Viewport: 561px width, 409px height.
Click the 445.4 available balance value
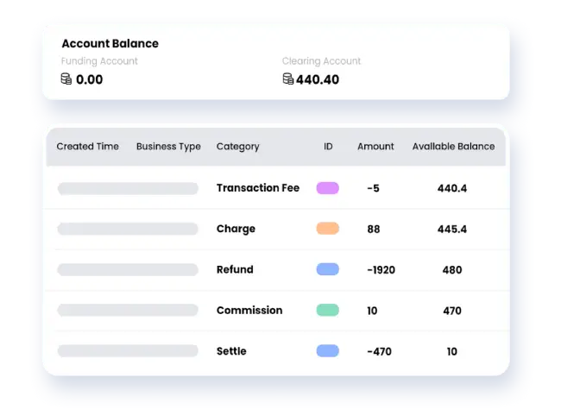[x=452, y=229]
